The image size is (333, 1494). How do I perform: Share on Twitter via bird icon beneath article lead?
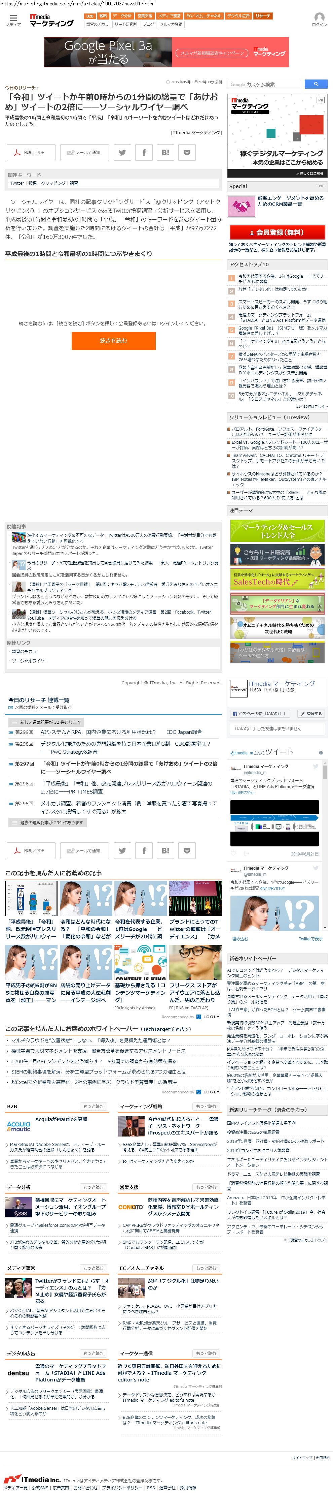click(122, 153)
